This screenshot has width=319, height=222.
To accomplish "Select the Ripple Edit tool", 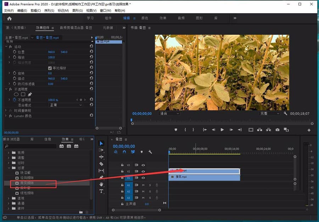I will coord(101,157).
